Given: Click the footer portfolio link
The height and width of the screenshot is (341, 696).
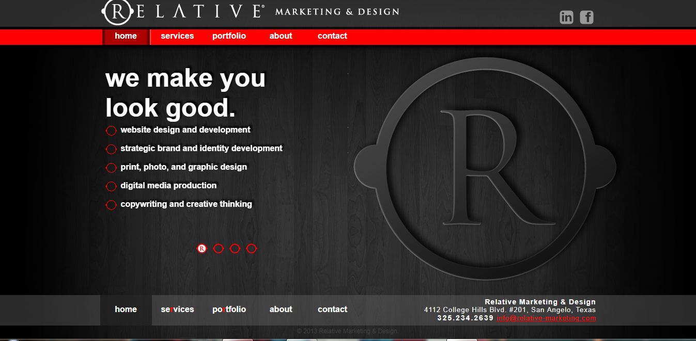Looking at the screenshot, I should pyautogui.click(x=229, y=310).
